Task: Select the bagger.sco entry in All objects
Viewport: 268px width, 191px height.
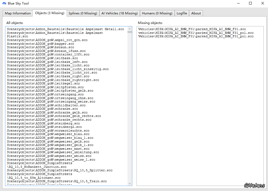Action: point(41,44)
